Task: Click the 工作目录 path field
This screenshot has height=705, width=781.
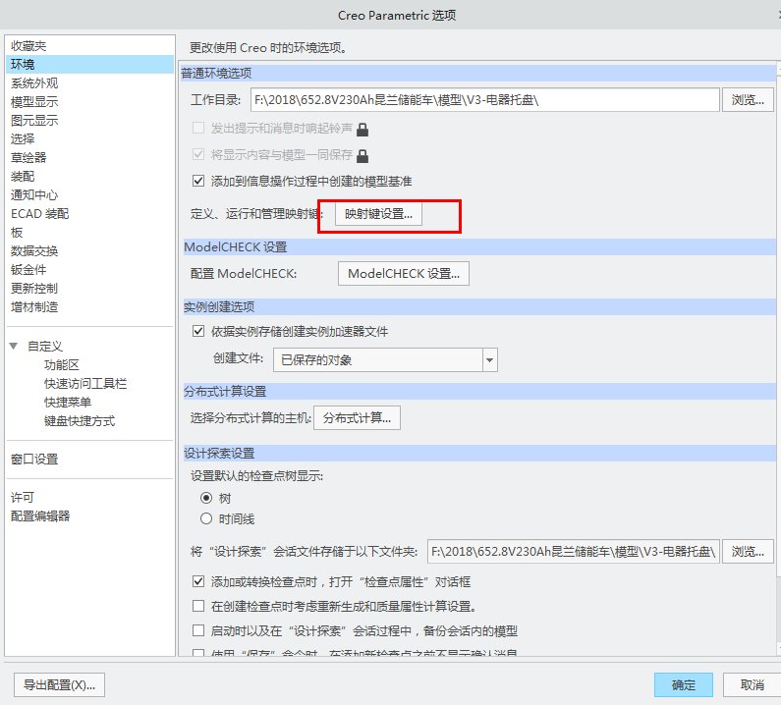Action: [485, 100]
